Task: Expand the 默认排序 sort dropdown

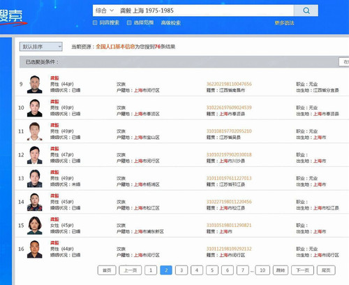Action: tap(41, 47)
